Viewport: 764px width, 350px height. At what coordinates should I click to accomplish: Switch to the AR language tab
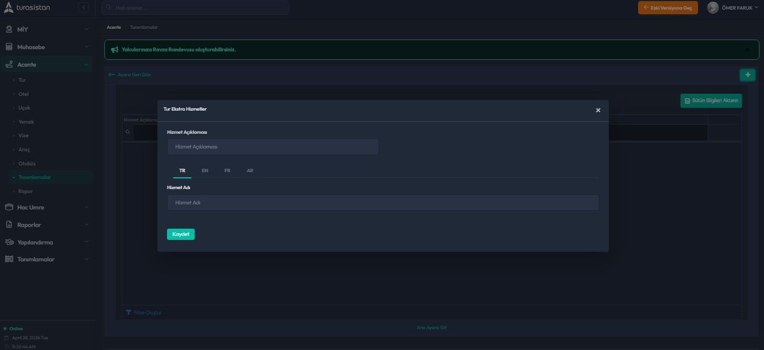[250, 170]
